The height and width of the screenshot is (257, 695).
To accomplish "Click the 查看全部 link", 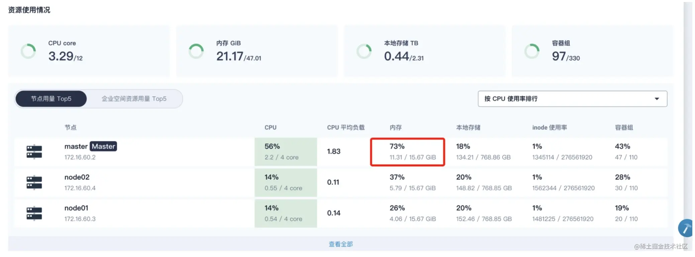I will [341, 244].
